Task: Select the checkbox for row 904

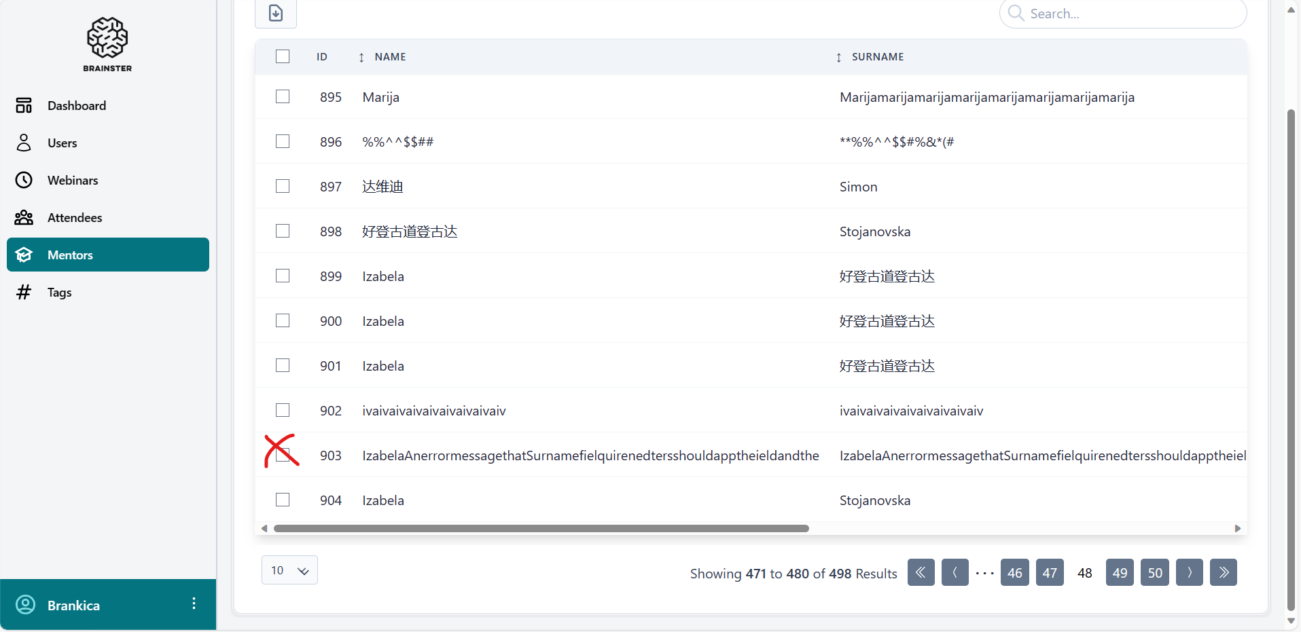Action: [x=283, y=500]
